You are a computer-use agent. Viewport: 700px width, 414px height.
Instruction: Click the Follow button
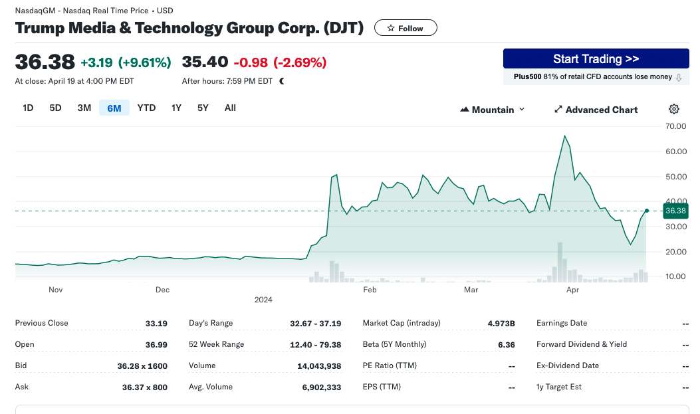(406, 28)
